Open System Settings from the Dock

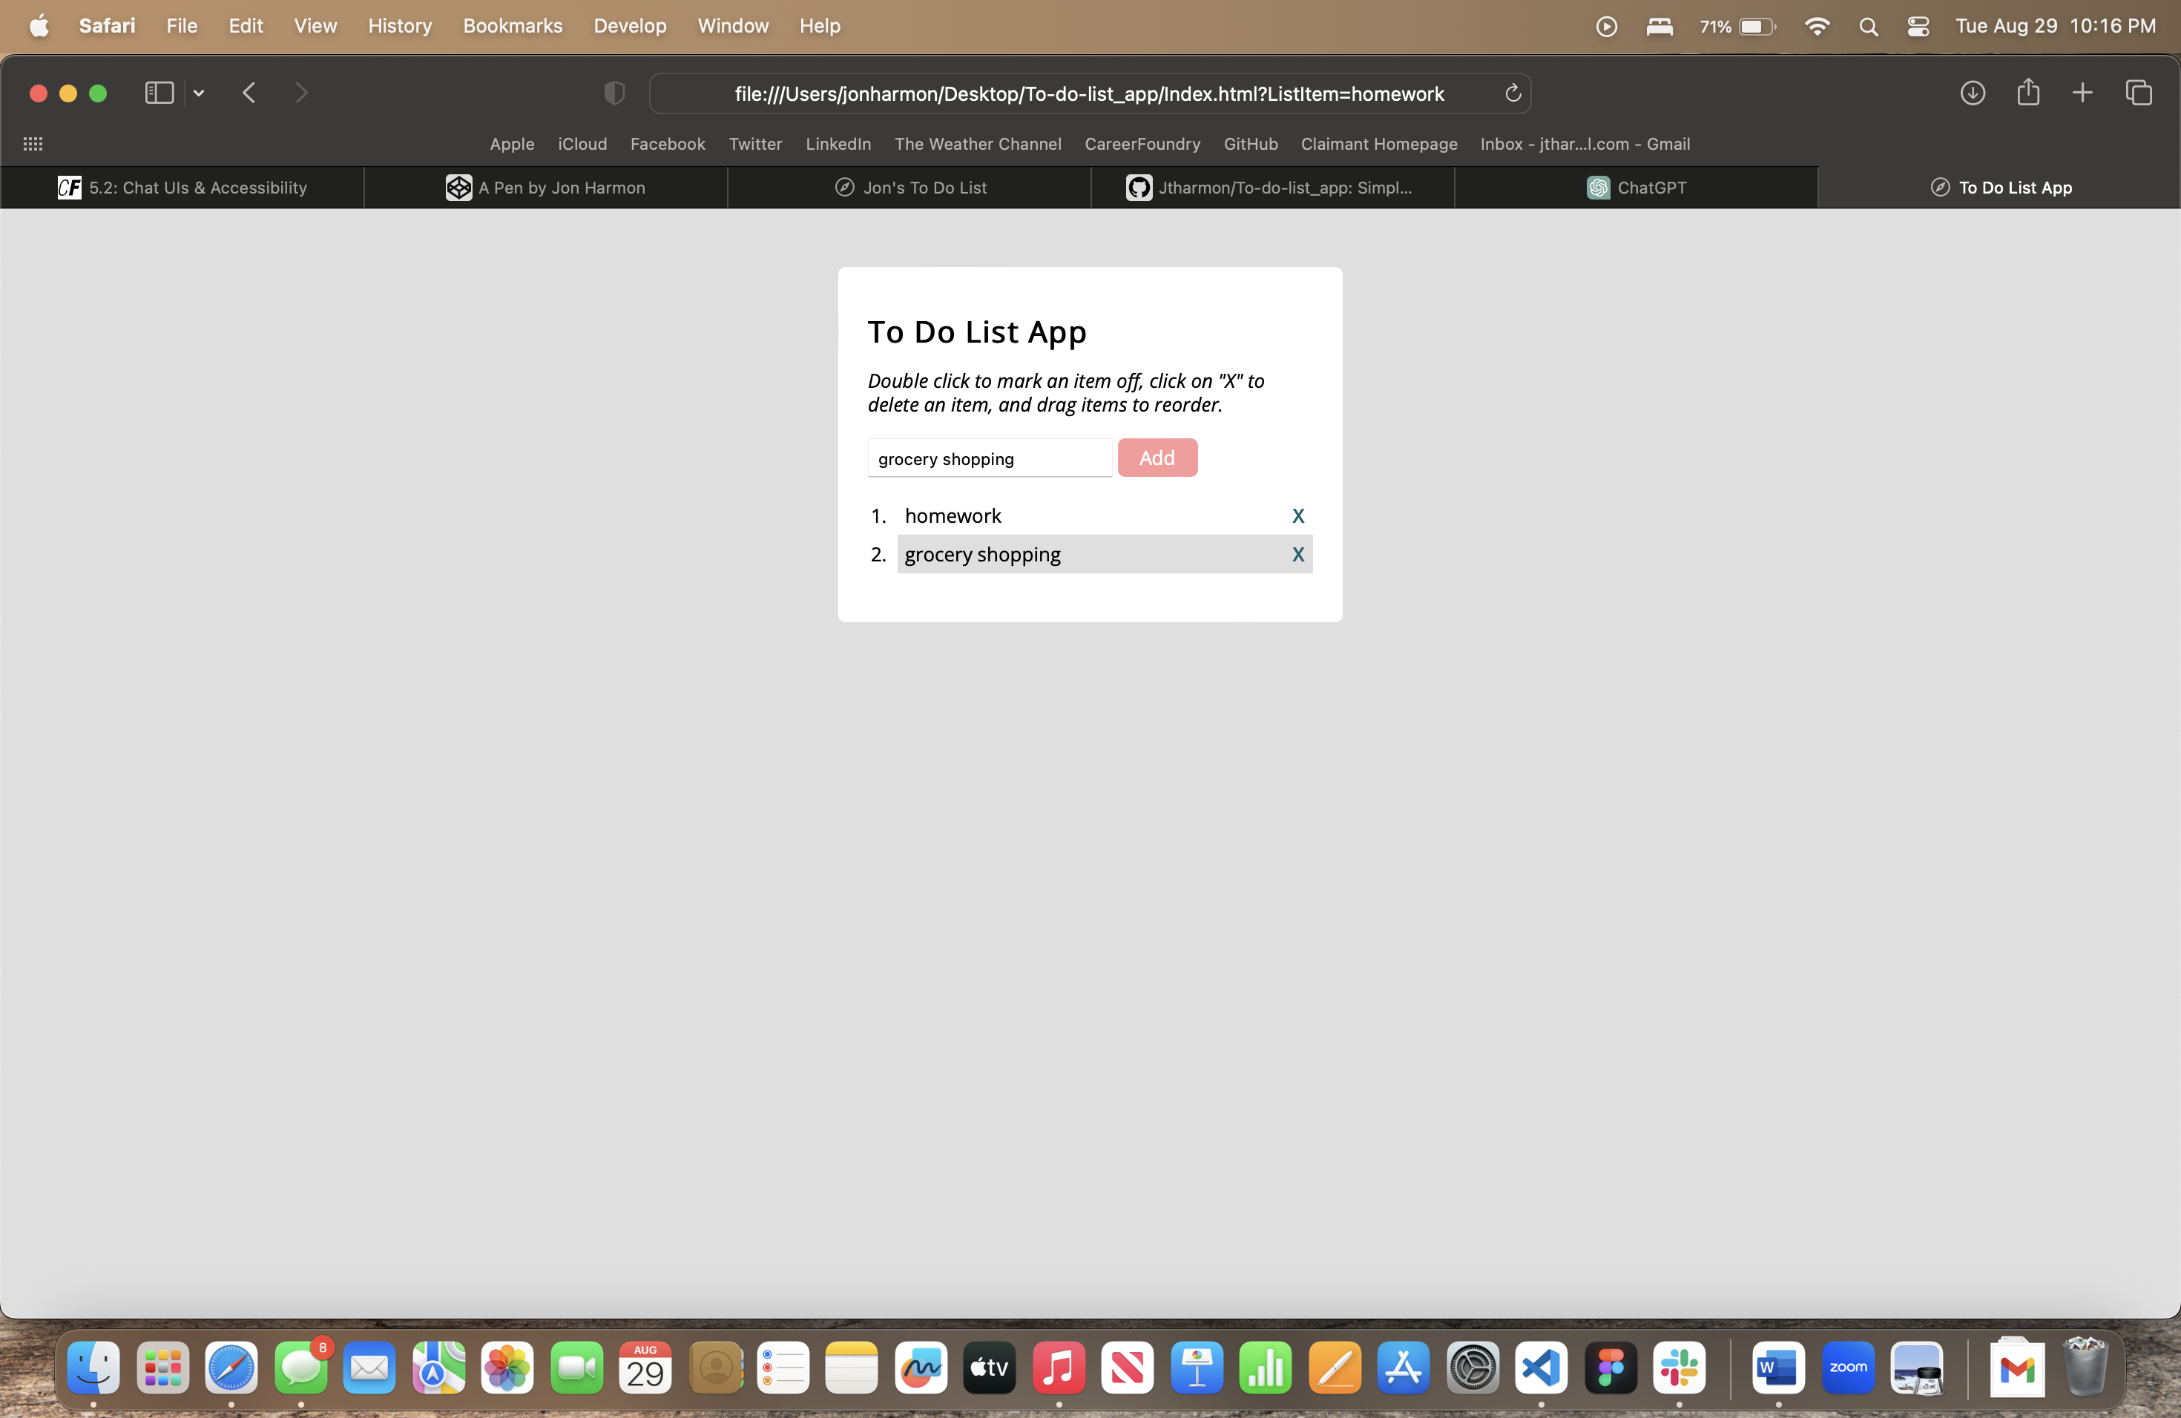click(1473, 1368)
